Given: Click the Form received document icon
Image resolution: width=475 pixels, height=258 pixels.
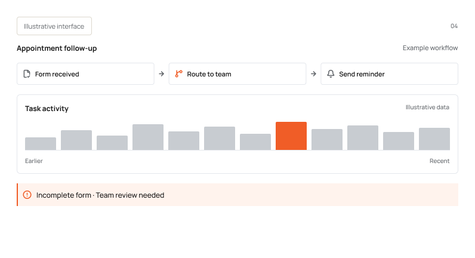Looking at the screenshot, I should pos(27,74).
